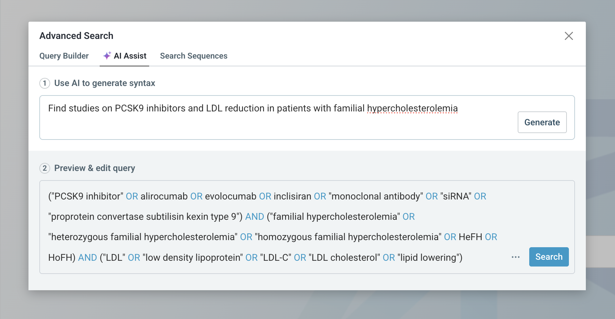Click the step 1 number circle
The image size is (615, 319).
tap(45, 83)
